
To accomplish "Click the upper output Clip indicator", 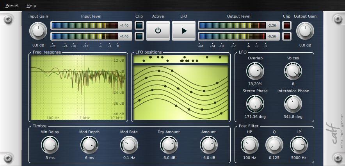I will tap(287, 26).
